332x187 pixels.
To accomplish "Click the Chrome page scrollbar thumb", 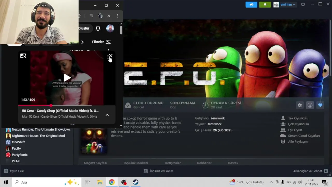I will 121,30.
